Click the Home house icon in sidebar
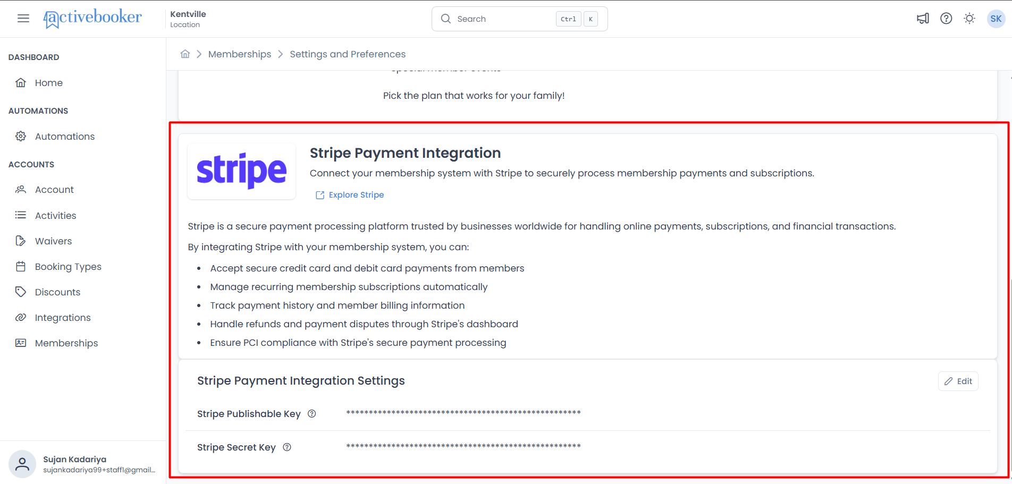This screenshot has width=1012, height=484. point(21,82)
